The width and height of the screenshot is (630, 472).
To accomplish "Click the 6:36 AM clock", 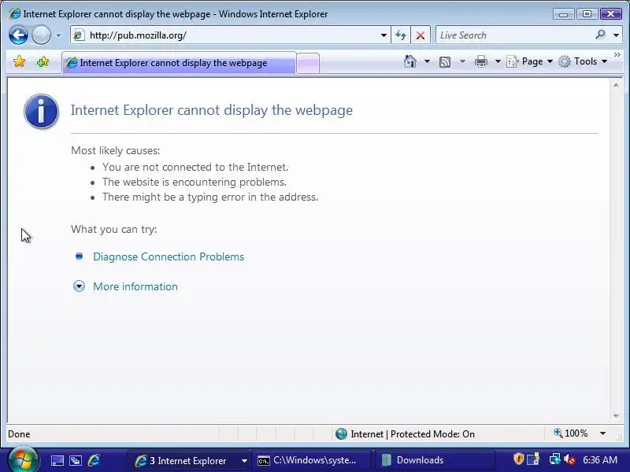I will click(600, 460).
